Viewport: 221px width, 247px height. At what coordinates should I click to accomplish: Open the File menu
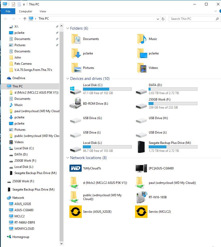click(x=8, y=11)
